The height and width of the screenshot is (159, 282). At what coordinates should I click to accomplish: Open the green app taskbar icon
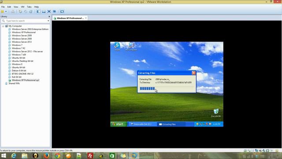(x=112, y=155)
